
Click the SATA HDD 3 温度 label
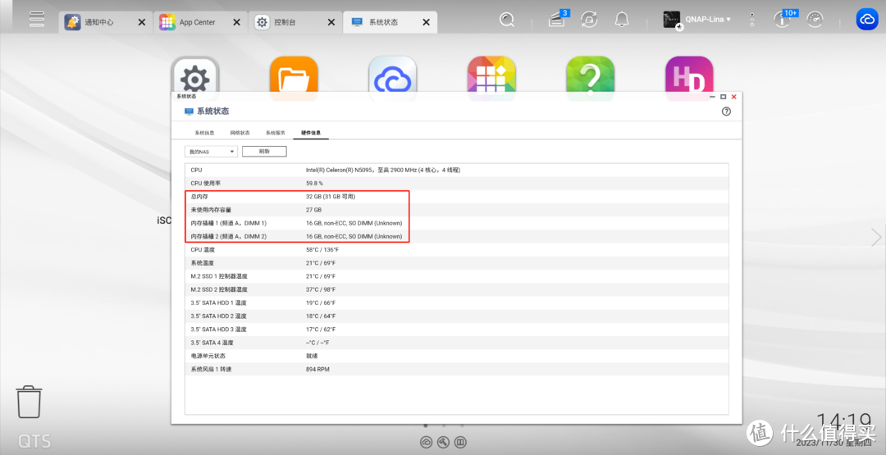coord(219,329)
